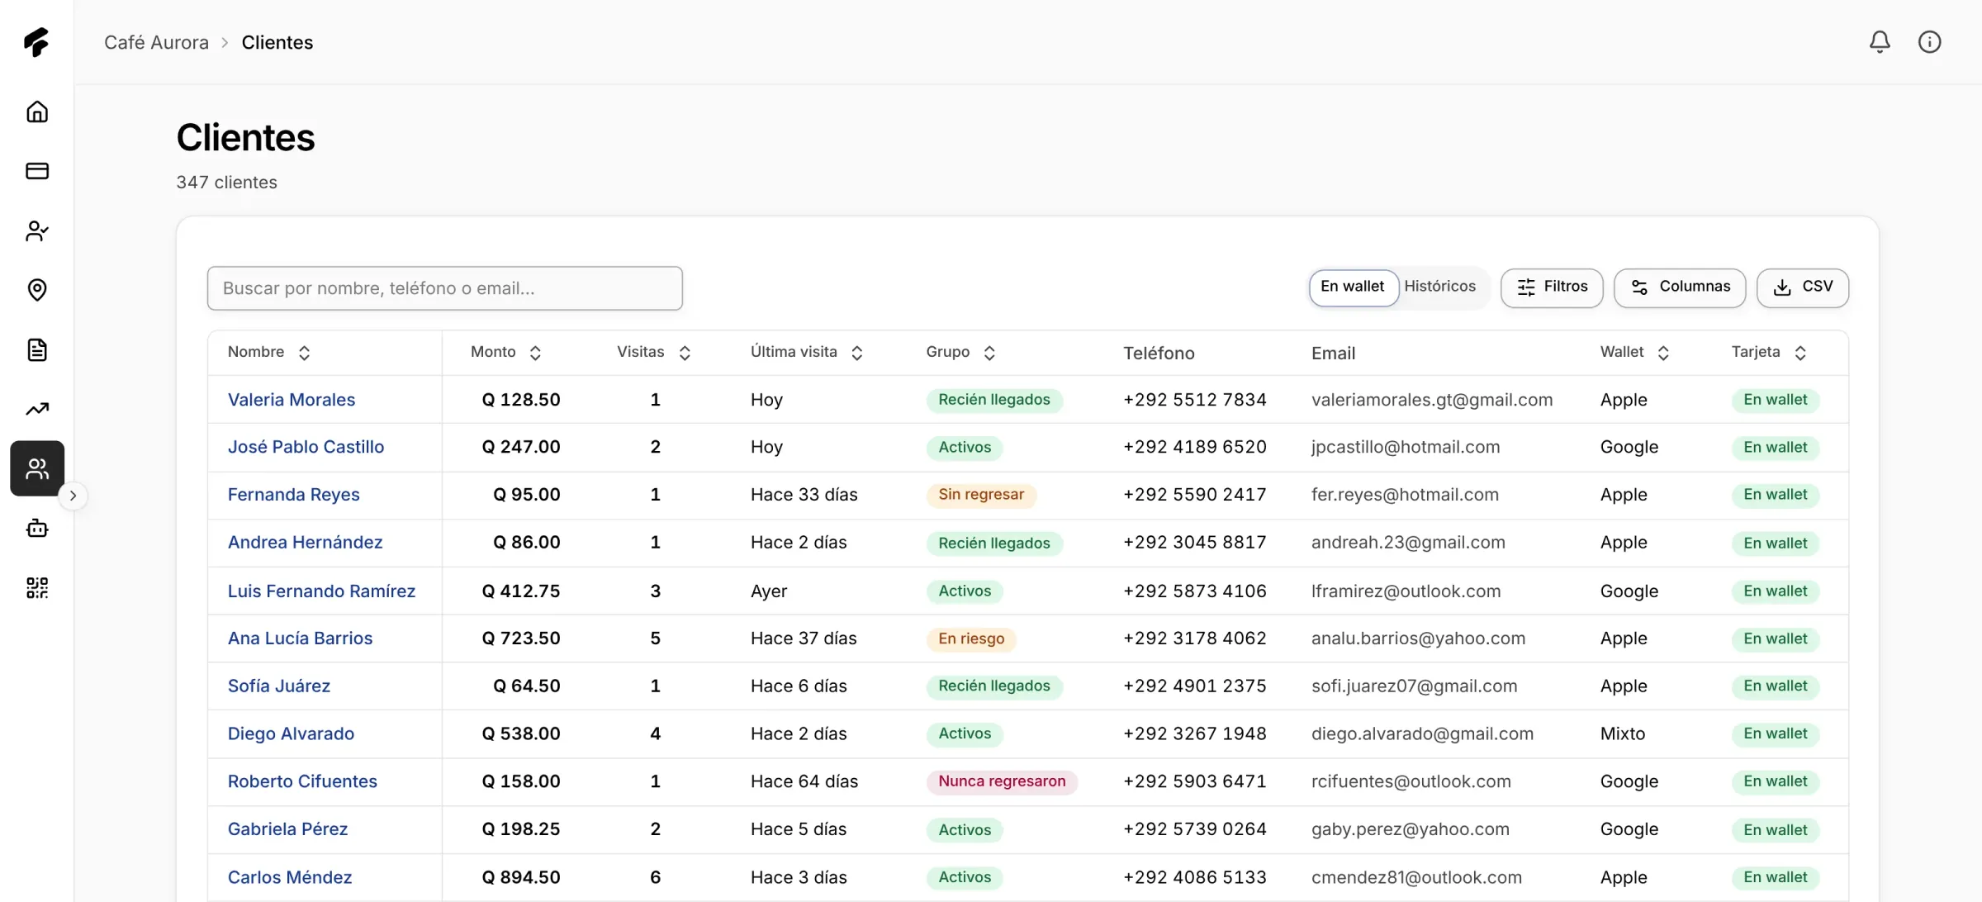Go to Café Aurora breadcrumb
Viewport: 1982px width, 902px height.
click(x=156, y=42)
